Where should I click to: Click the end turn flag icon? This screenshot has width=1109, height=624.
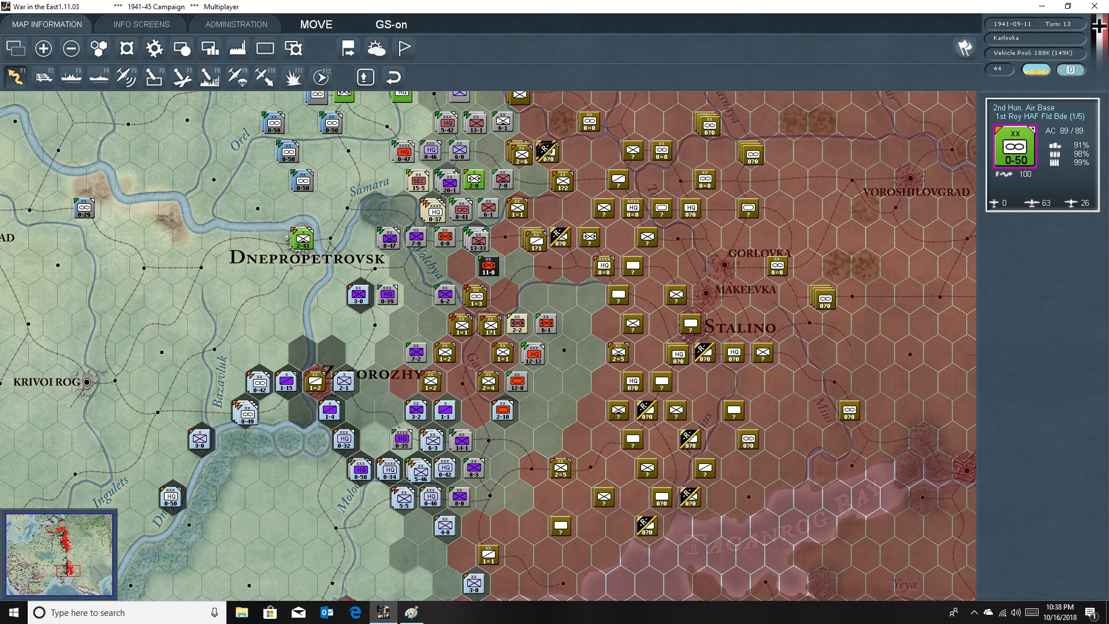404,49
